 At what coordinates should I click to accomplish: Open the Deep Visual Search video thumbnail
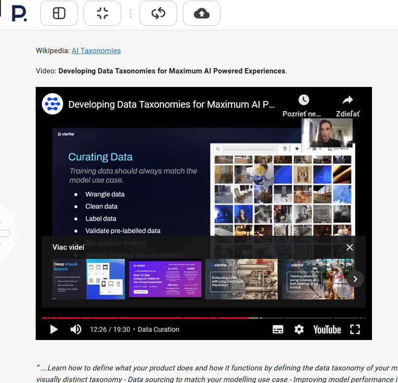[88, 279]
